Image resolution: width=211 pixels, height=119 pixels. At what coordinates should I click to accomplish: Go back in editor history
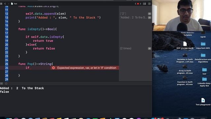click(x=5, y=4)
